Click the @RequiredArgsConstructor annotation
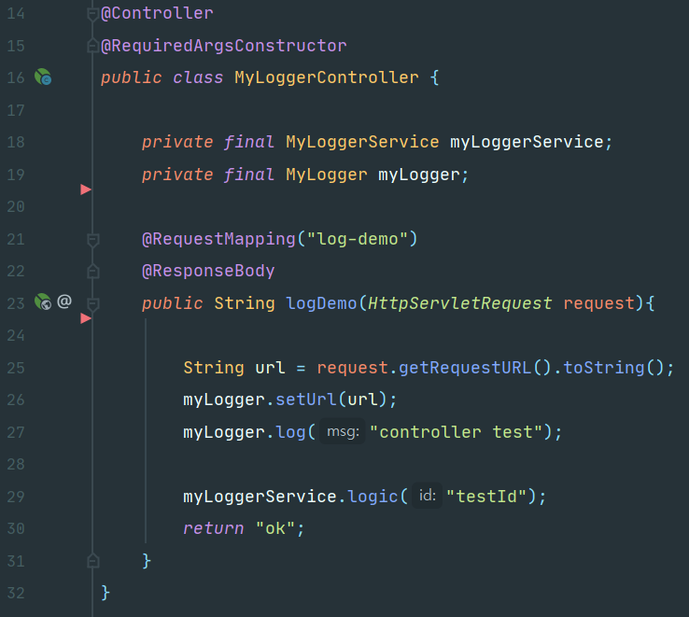The height and width of the screenshot is (617, 689). pyautogui.click(x=224, y=46)
